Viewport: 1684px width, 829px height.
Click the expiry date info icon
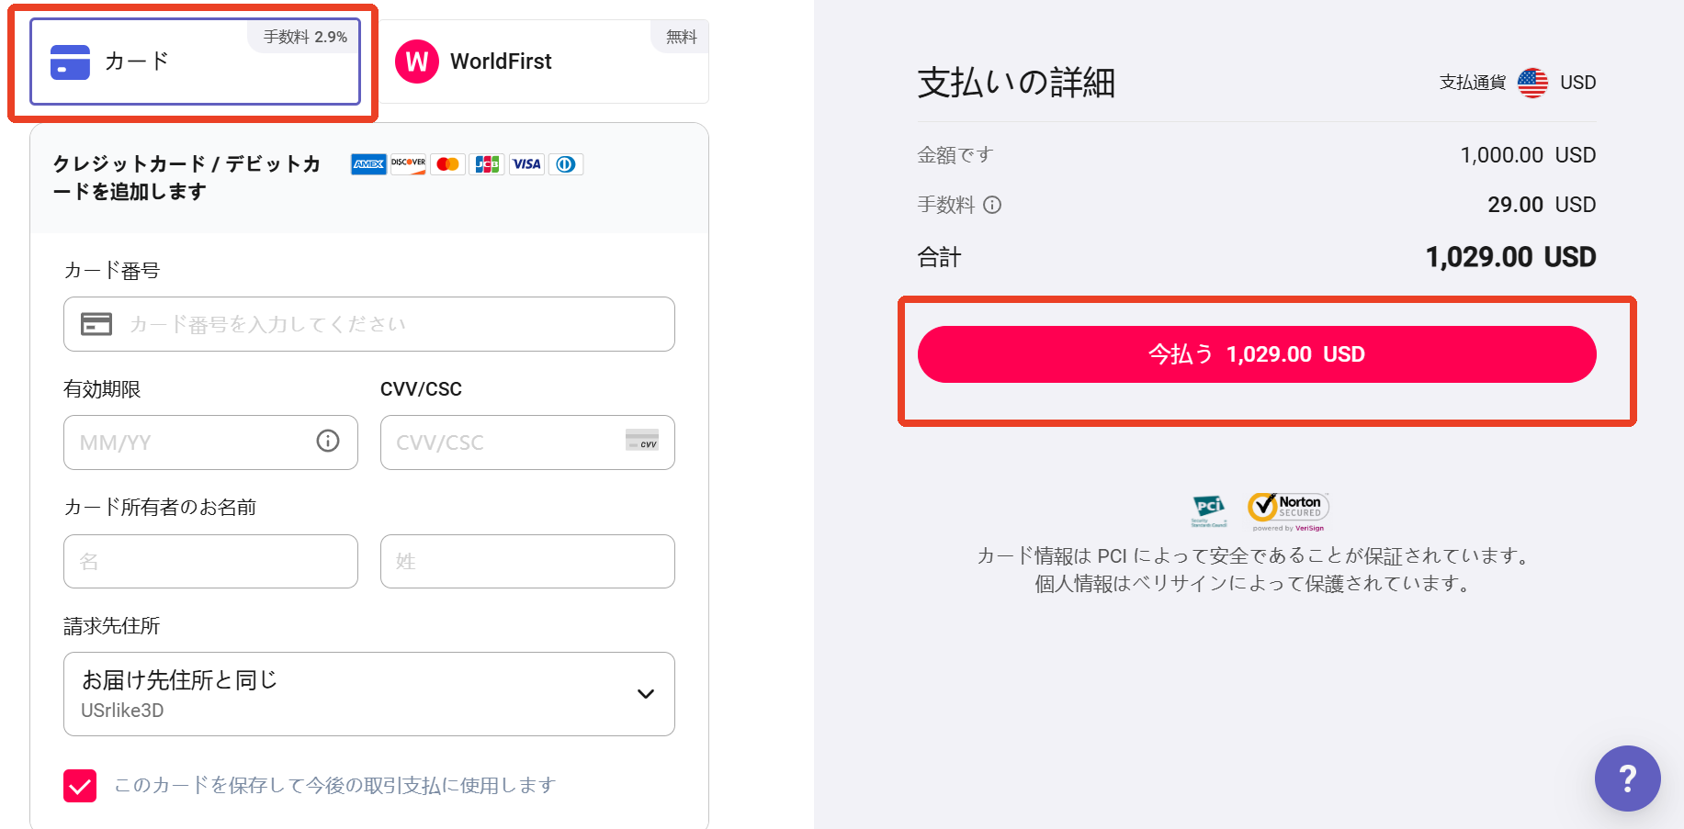pos(328,441)
